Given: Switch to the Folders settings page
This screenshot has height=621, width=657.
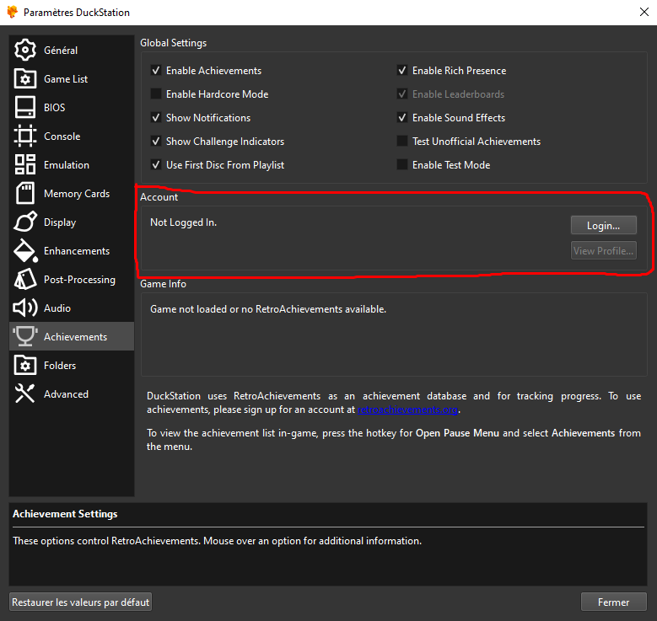Looking at the screenshot, I should (x=59, y=365).
